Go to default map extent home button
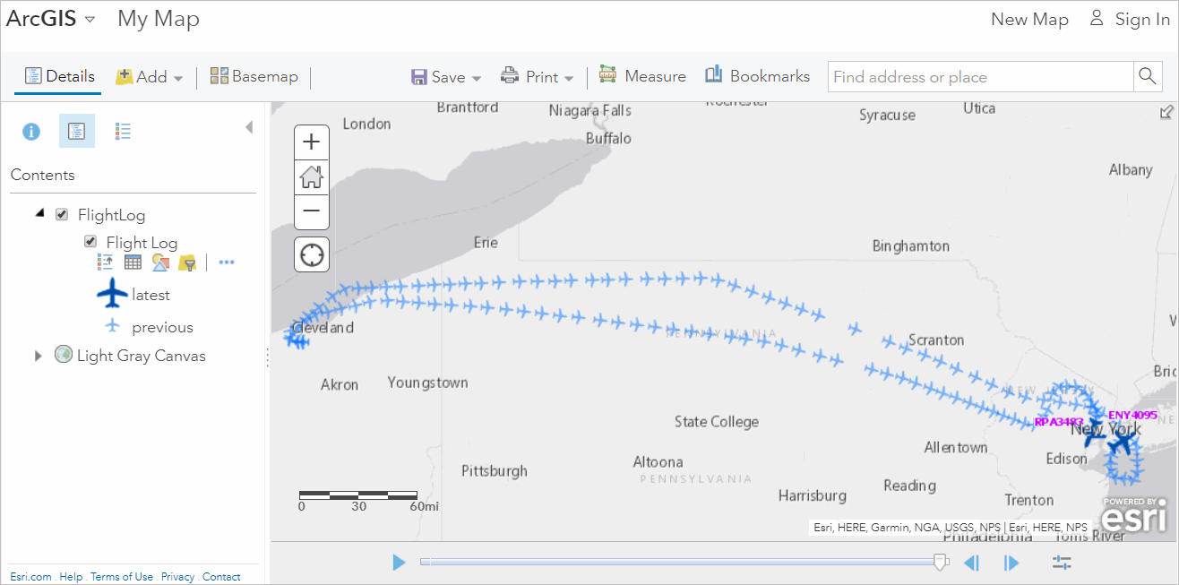Image resolution: width=1179 pixels, height=585 pixels. (312, 176)
